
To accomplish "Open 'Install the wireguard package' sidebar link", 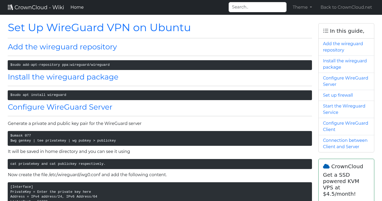I will 345,64.
